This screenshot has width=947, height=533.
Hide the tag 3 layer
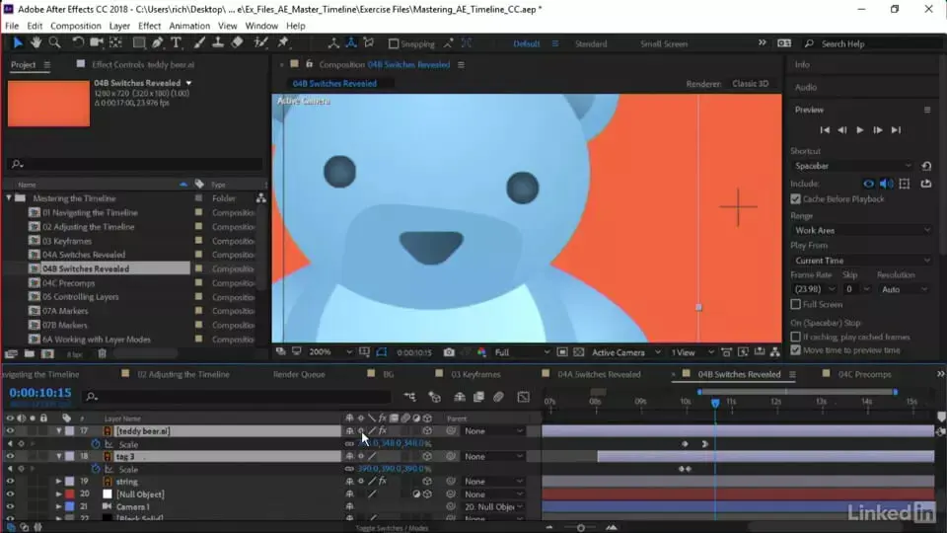(10, 456)
